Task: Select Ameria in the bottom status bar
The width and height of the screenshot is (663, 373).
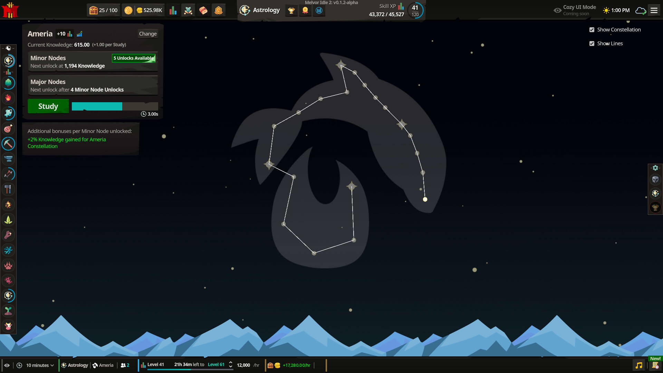Action: [103, 365]
